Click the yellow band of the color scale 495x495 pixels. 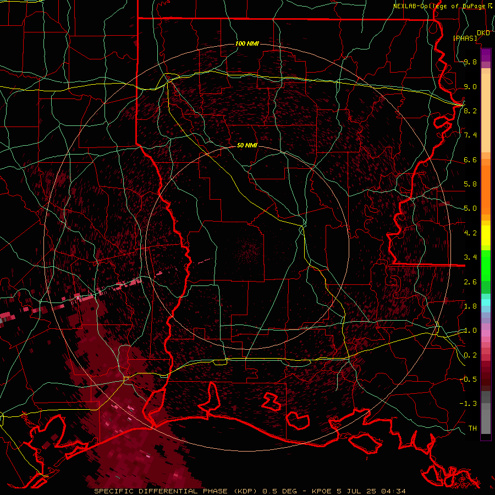(486, 235)
